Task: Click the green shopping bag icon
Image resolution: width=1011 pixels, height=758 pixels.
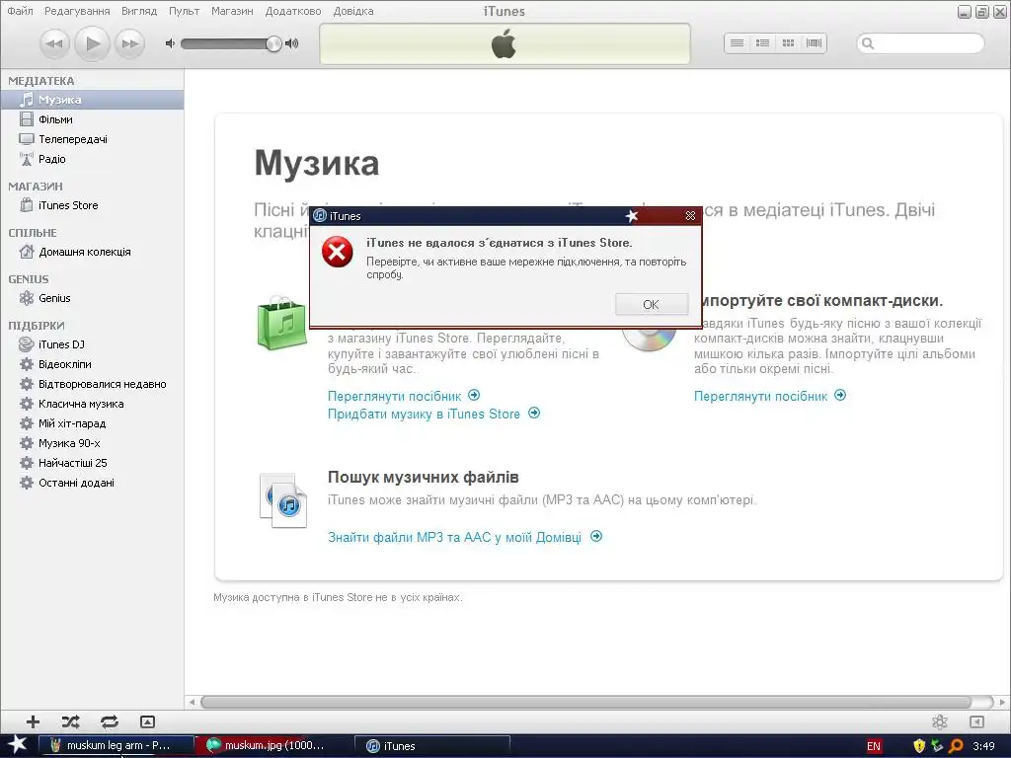Action: coord(281,323)
